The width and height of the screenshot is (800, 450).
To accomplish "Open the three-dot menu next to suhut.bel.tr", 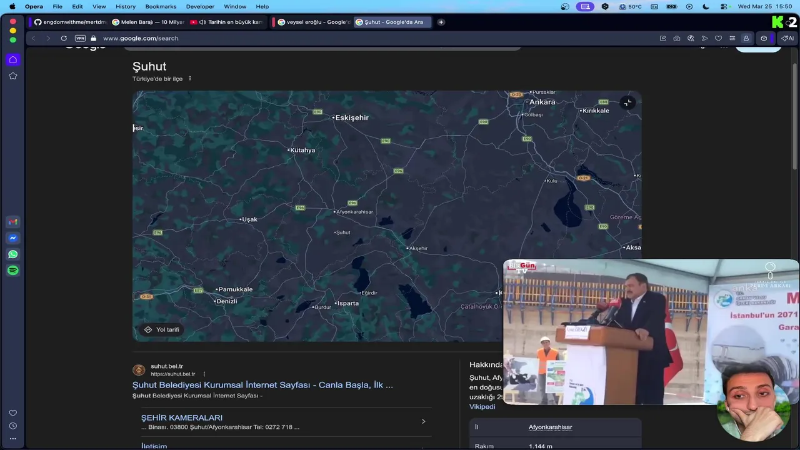I will pos(204,374).
